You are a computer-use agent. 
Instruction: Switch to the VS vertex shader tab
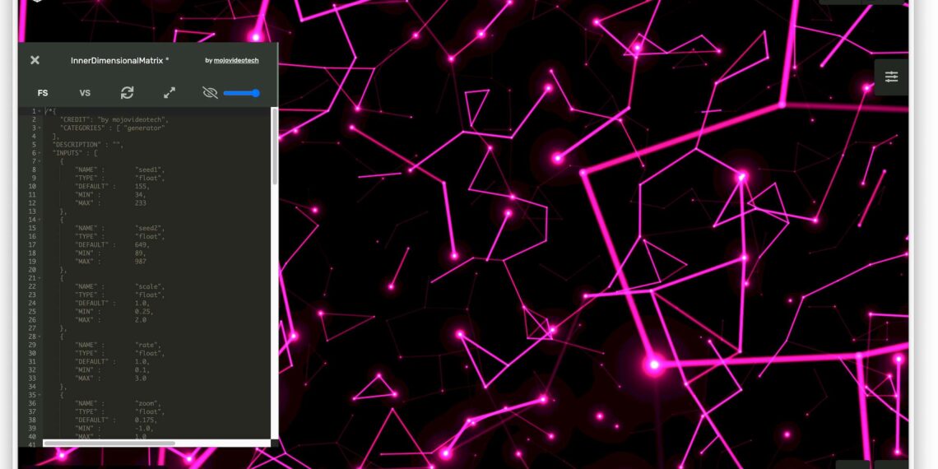tap(85, 93)
